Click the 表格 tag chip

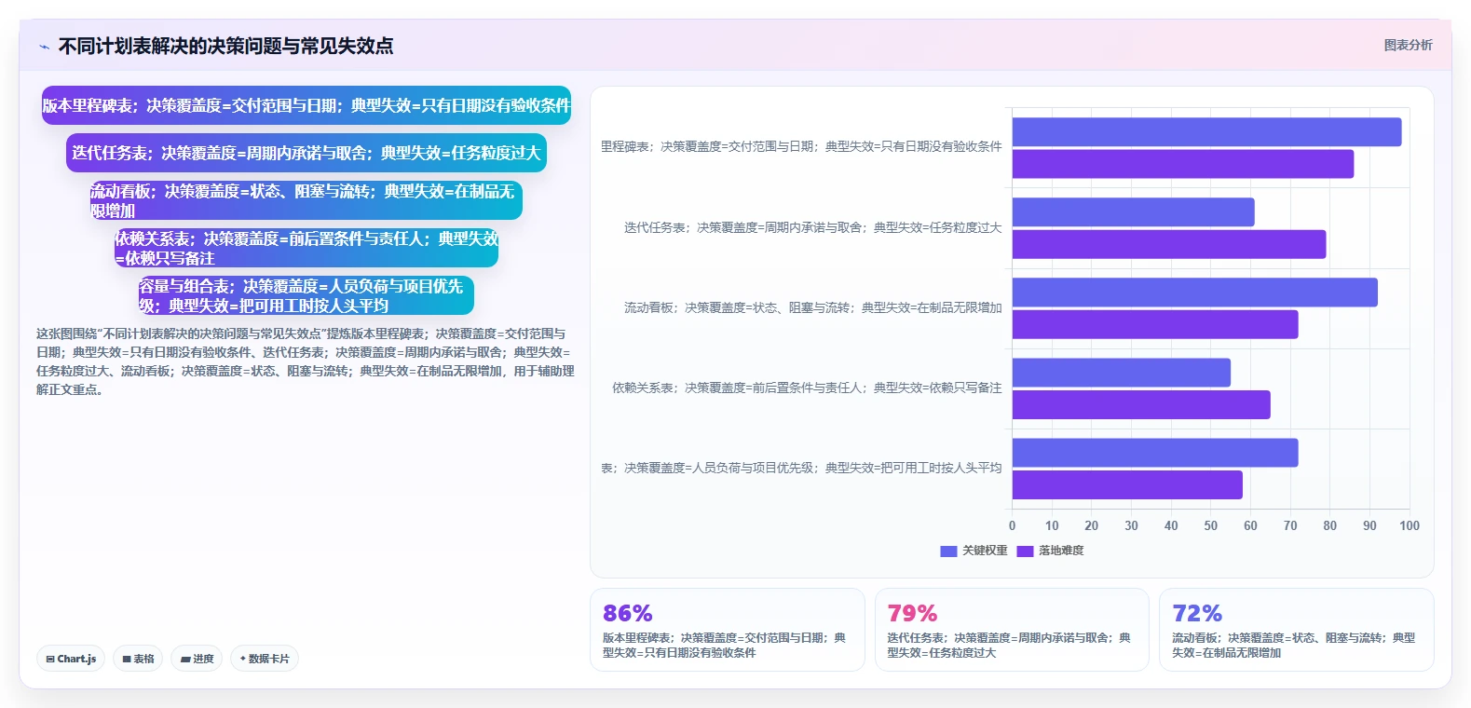pyautogui.click(x=138, y=659)
